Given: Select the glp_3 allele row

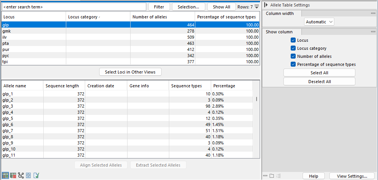Looking at the screenshot, I should (x=127, y=106).
